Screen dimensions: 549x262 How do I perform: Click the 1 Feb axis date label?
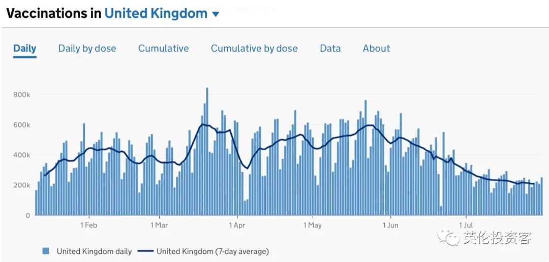(88, 225)
